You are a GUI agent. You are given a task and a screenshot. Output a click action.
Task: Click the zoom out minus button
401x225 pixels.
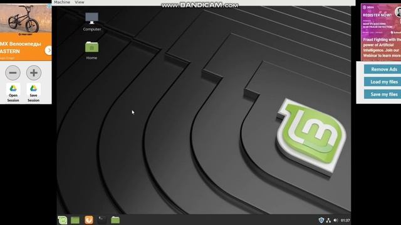(x=13, y=72)
